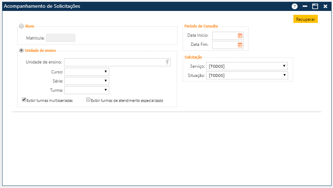
Task: Expand the Série dropdown
Action: tap(87, 81)
